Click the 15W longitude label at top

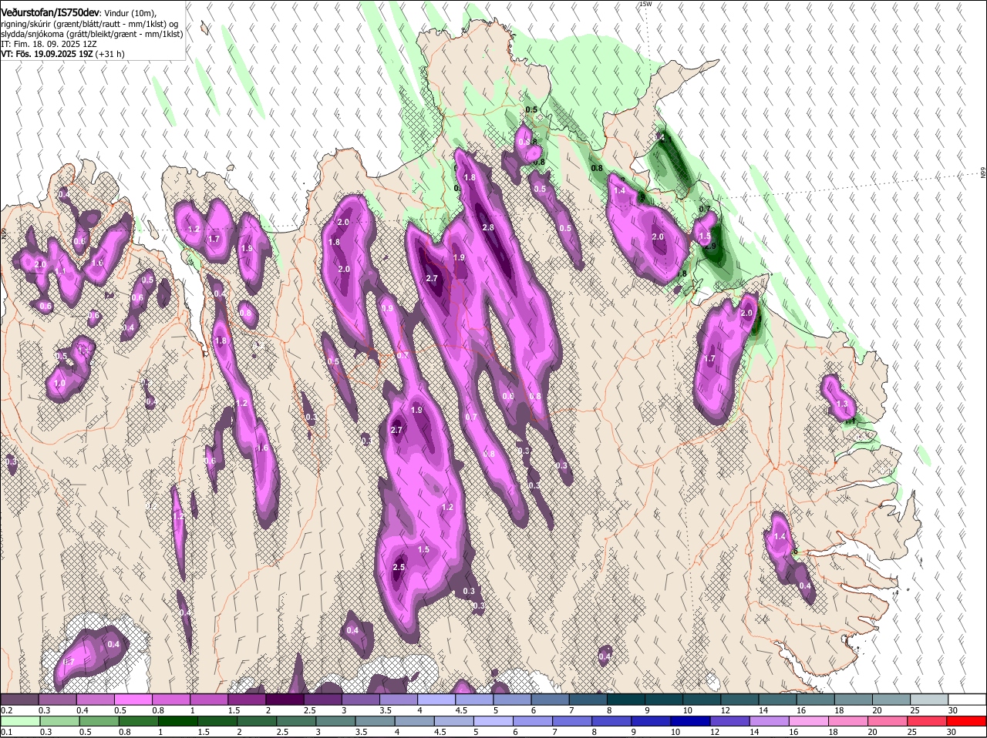coord(645,4)
